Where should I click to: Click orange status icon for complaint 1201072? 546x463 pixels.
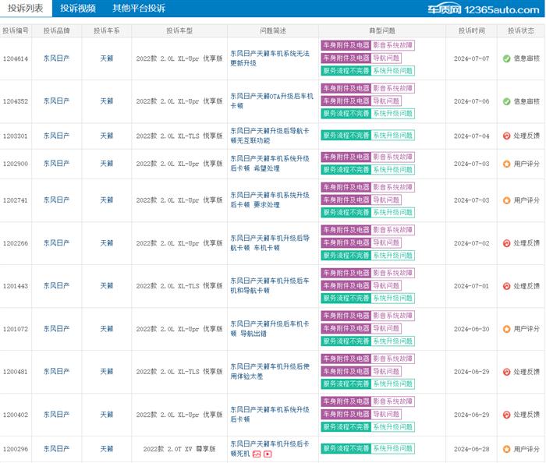tap(507, 329)
